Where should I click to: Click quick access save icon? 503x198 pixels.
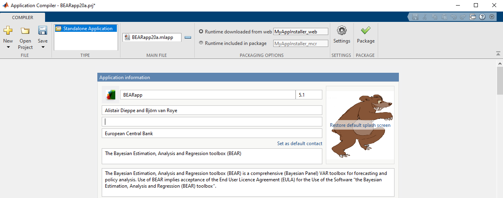[415, 17]
